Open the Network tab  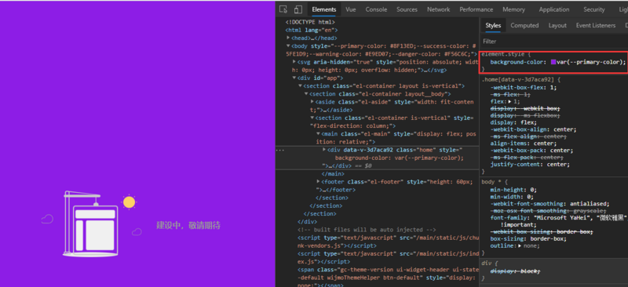[x=438, y=9]
